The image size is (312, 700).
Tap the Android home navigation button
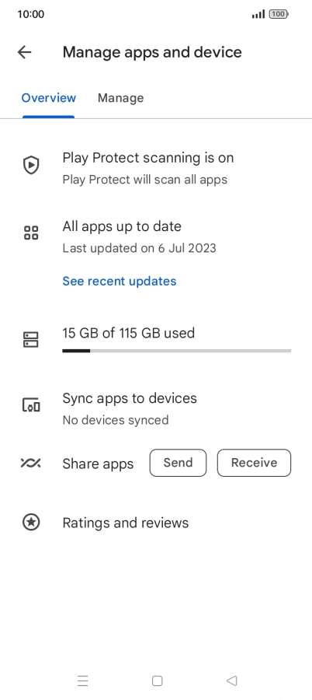pos(157,681)
